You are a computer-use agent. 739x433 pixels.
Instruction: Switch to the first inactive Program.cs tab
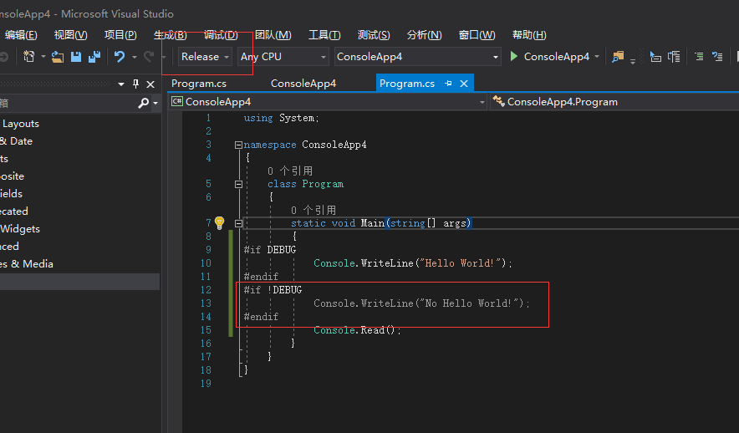click(x=199, y=84)
